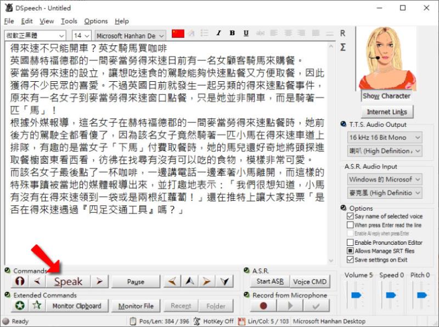The height and width of the screenshot is (327, 439).
Task: Click the HotKey Off status icon
Action: [x=197, y=321]
